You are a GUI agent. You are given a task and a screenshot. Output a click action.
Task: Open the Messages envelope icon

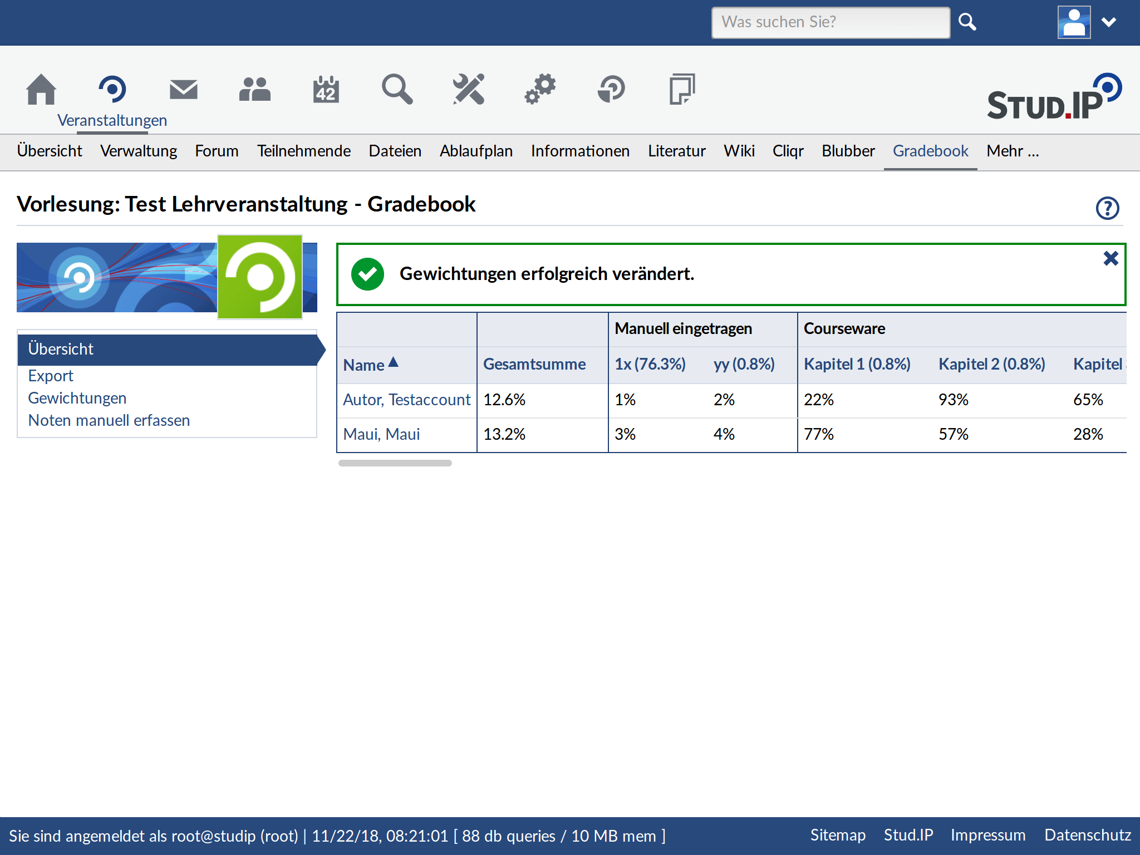coord(183,90)
